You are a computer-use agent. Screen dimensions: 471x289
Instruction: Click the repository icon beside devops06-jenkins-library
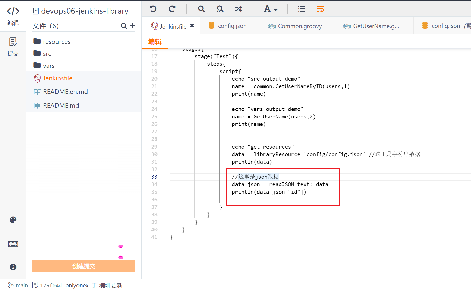[x=36, y=11]
